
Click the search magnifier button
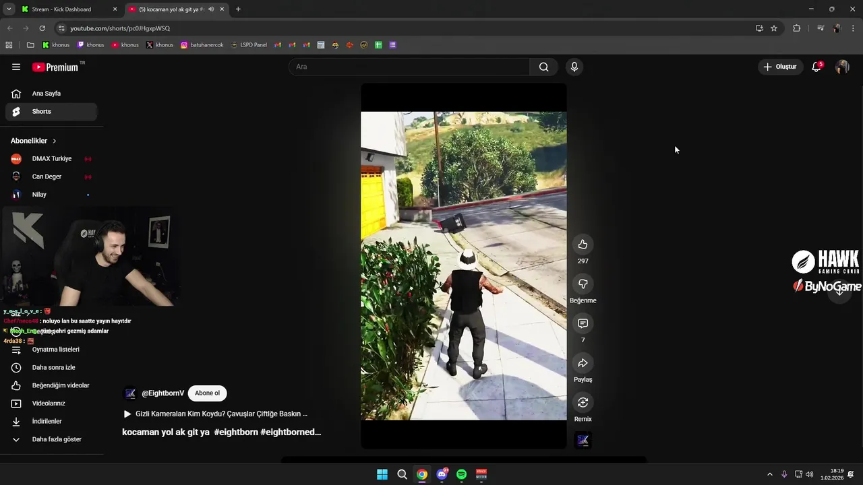pyautogui.click(x=543, y=67)
